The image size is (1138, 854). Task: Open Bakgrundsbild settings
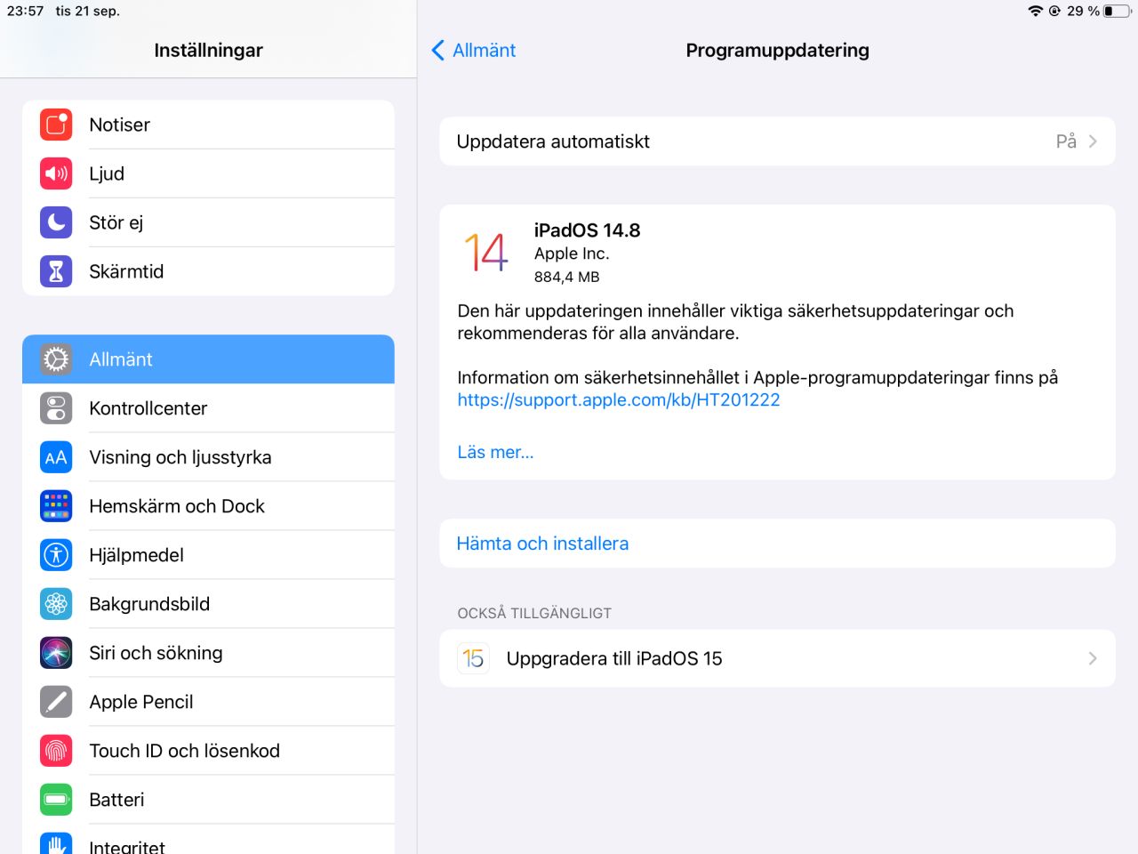pos(208,604)
